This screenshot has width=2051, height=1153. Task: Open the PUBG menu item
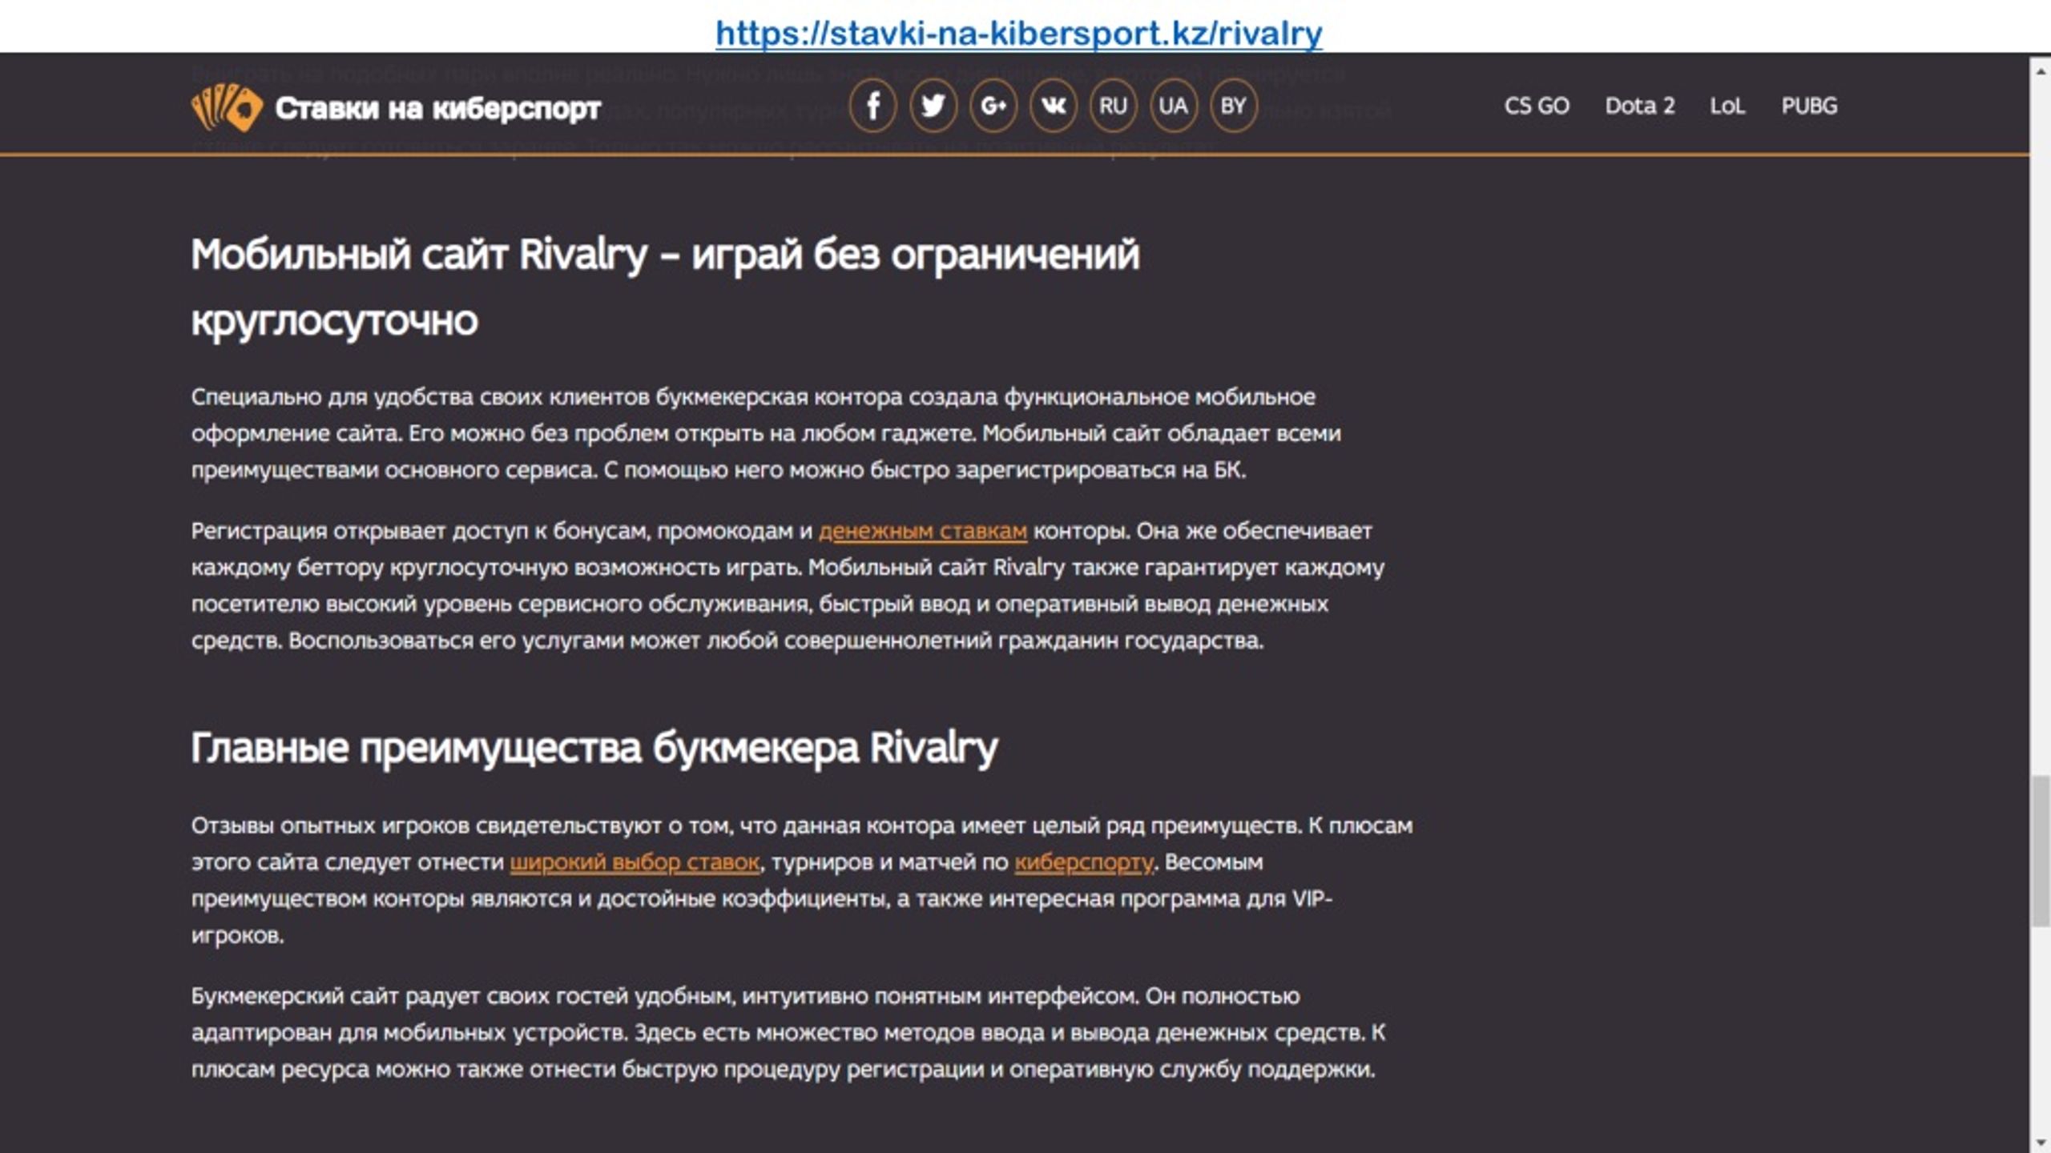point(1809,106)
